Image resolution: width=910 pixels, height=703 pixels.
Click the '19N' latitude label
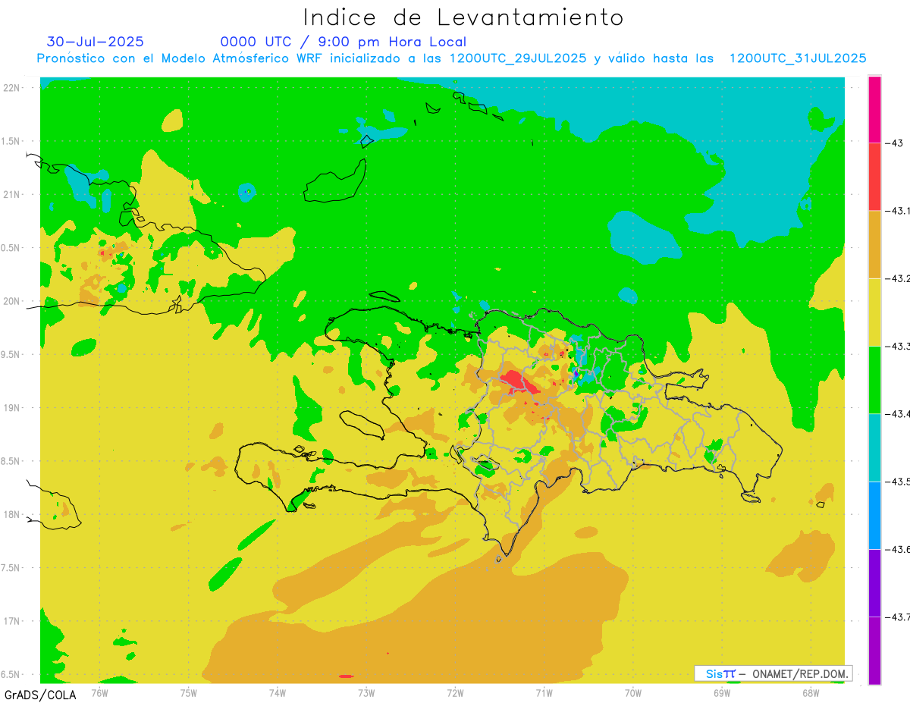[12, 407]
